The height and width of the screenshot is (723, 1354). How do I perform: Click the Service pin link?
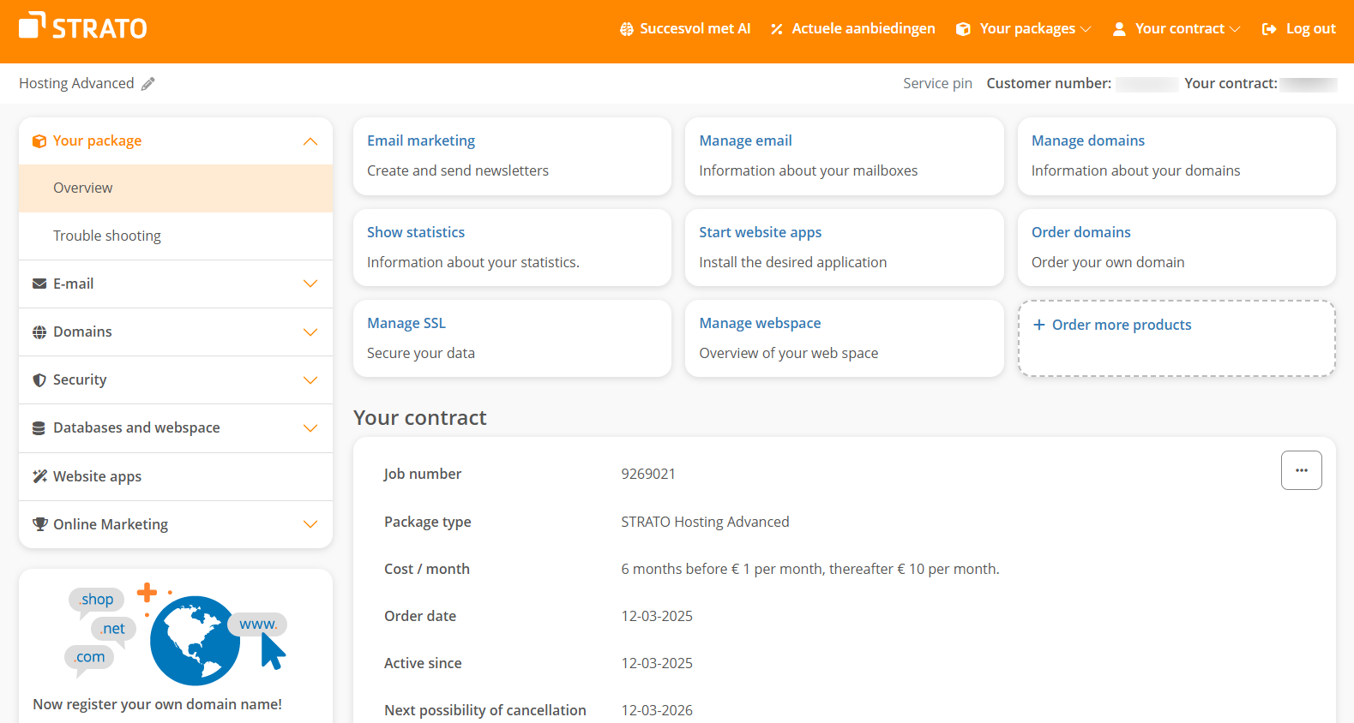(x=937, y=83)
